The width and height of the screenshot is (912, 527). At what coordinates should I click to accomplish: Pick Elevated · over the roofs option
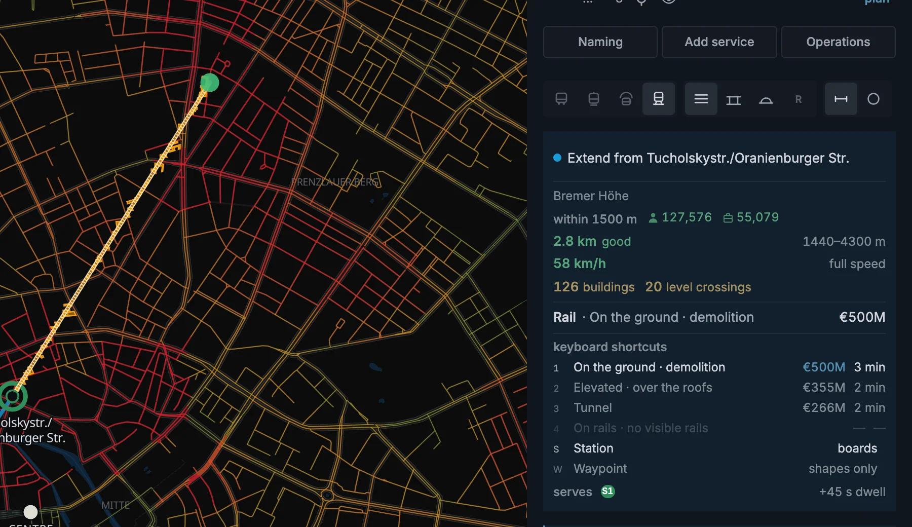point(719,388)
